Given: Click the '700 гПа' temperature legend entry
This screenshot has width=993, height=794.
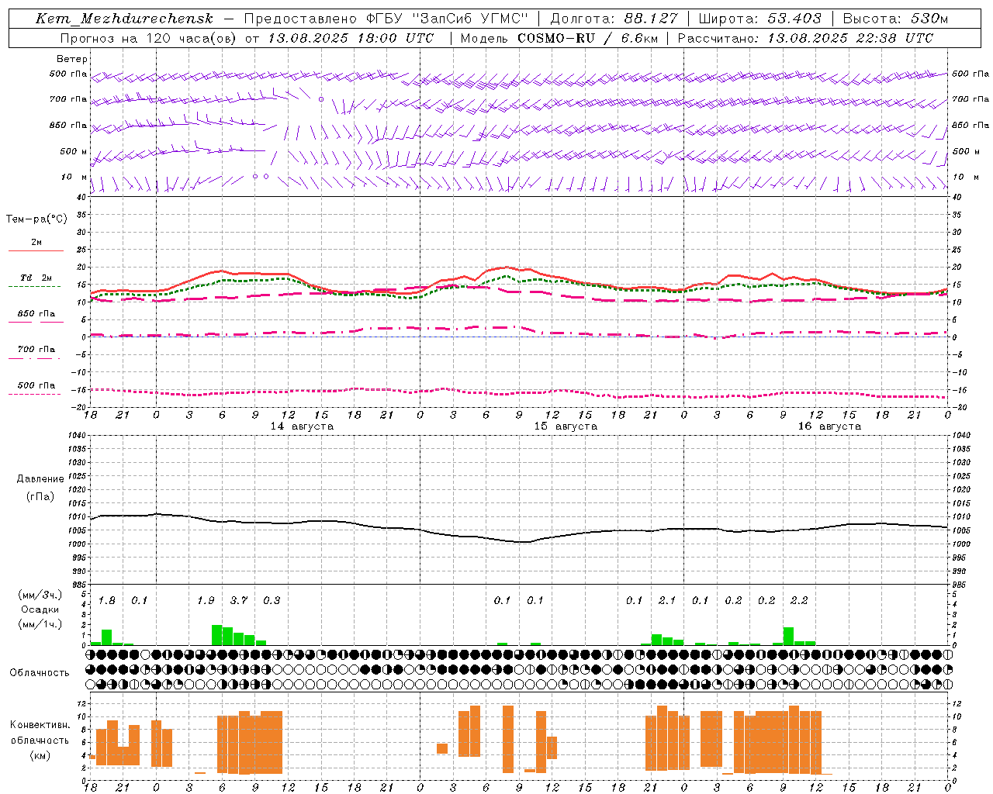Looking at the screenshot, I should point(36,350).
